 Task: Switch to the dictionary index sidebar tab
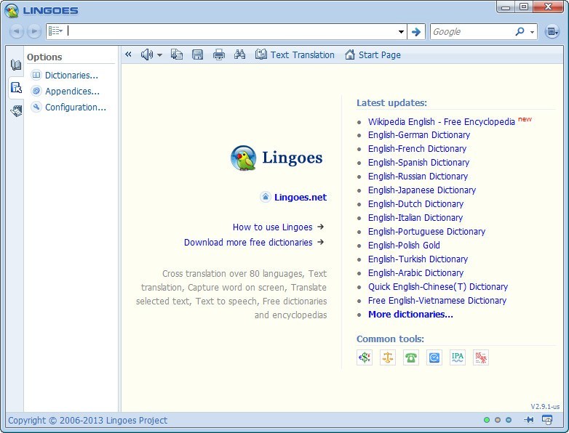pyautogui.click(x=16, y=65)
